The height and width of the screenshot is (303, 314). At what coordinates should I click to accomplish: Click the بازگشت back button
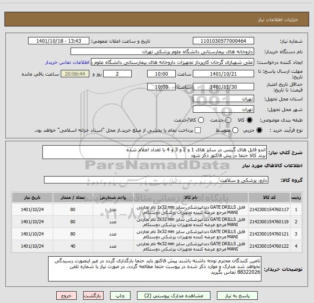[x=93, y=296]
